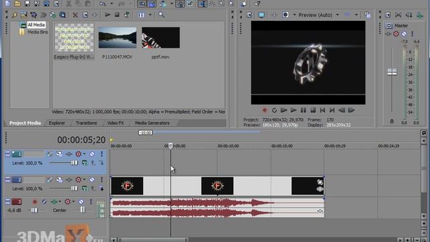This screenshot has height=242, width=430.
Task: Click the downmix output icon in mixer
Action: pos(398,15)
